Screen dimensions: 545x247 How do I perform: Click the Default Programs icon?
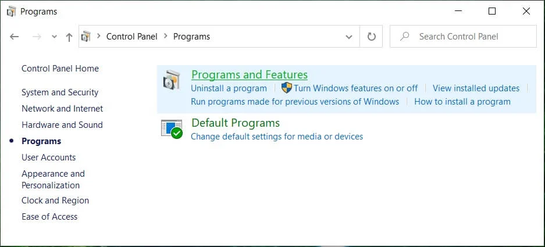172,129
